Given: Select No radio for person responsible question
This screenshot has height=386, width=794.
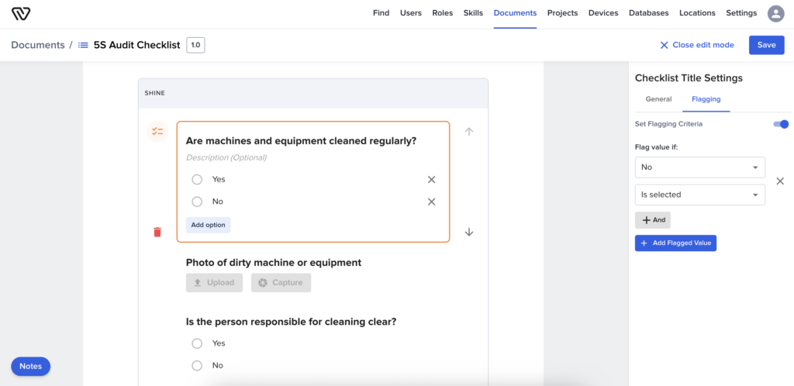Looking at the screenshot, I should pos(197,365).
